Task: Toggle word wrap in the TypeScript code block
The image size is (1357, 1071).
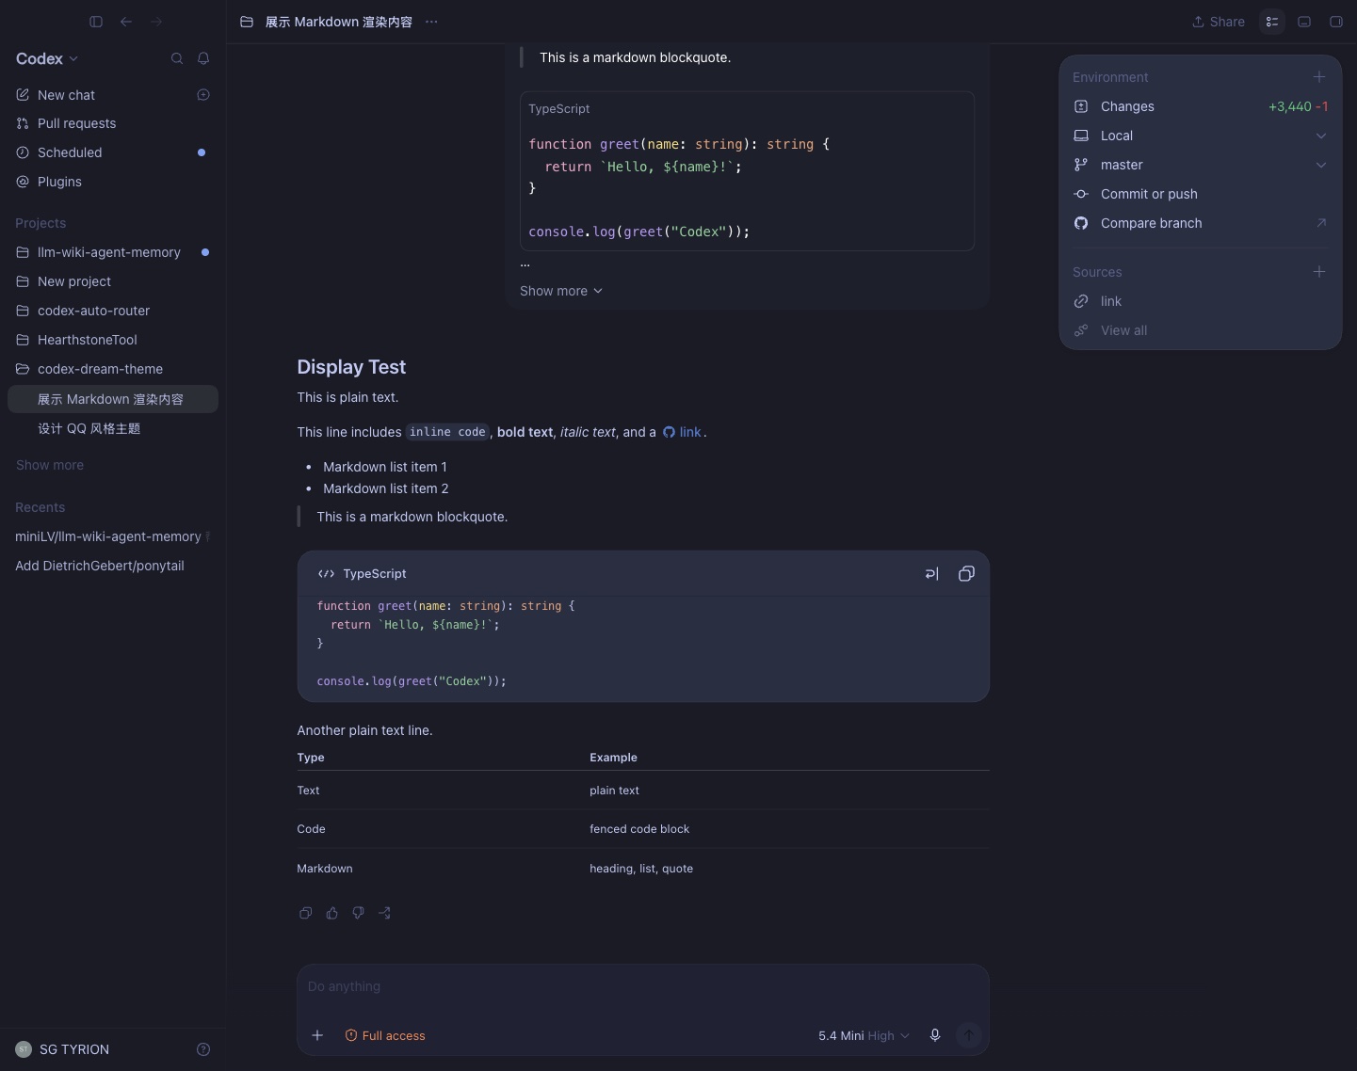Action: point(932,574)
